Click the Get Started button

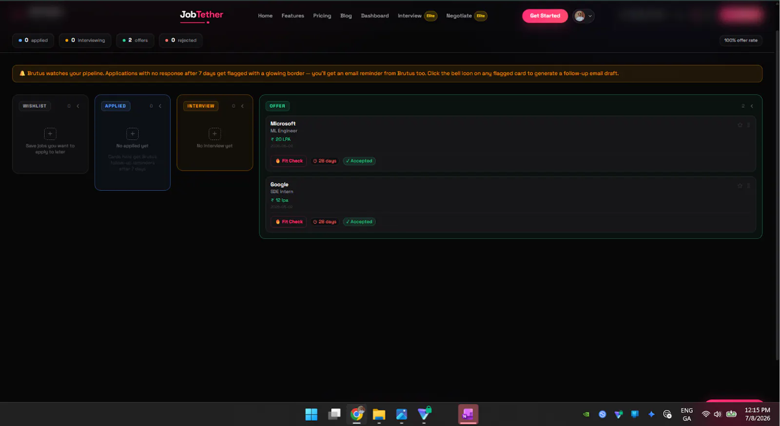(x=545, y=16)
